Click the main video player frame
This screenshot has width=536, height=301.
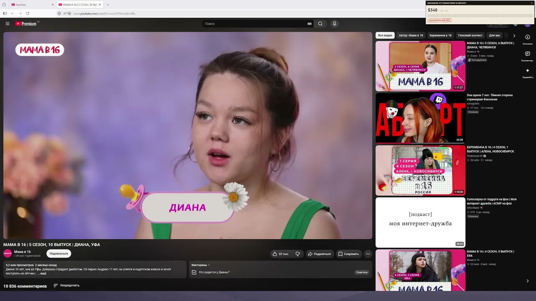188,135
